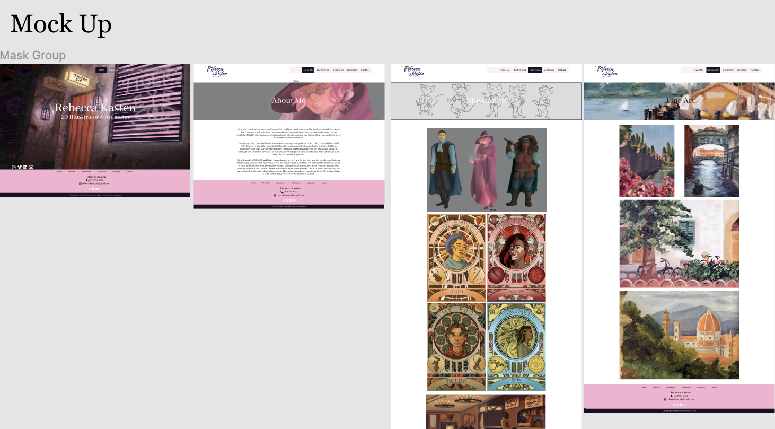Click the phone icon in the About Me footer
This screenshot has height=429, width=775.
coord(281,191)
